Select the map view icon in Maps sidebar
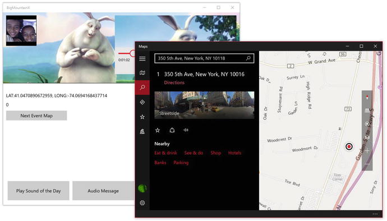Image resolution: width=387 pixels, height=221 pixels. click(x=142, y=73)
